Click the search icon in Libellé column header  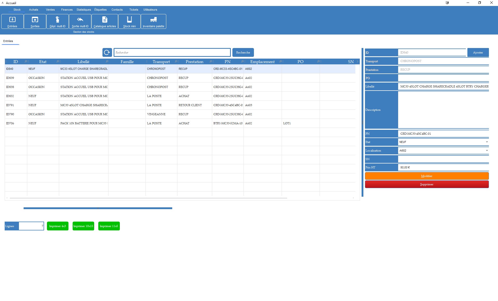[x=107, y=61]
